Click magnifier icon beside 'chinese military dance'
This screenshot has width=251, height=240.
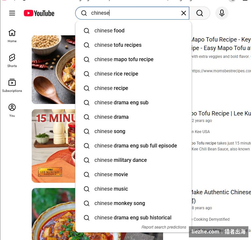pyautogui.click(x=87, y=160)
